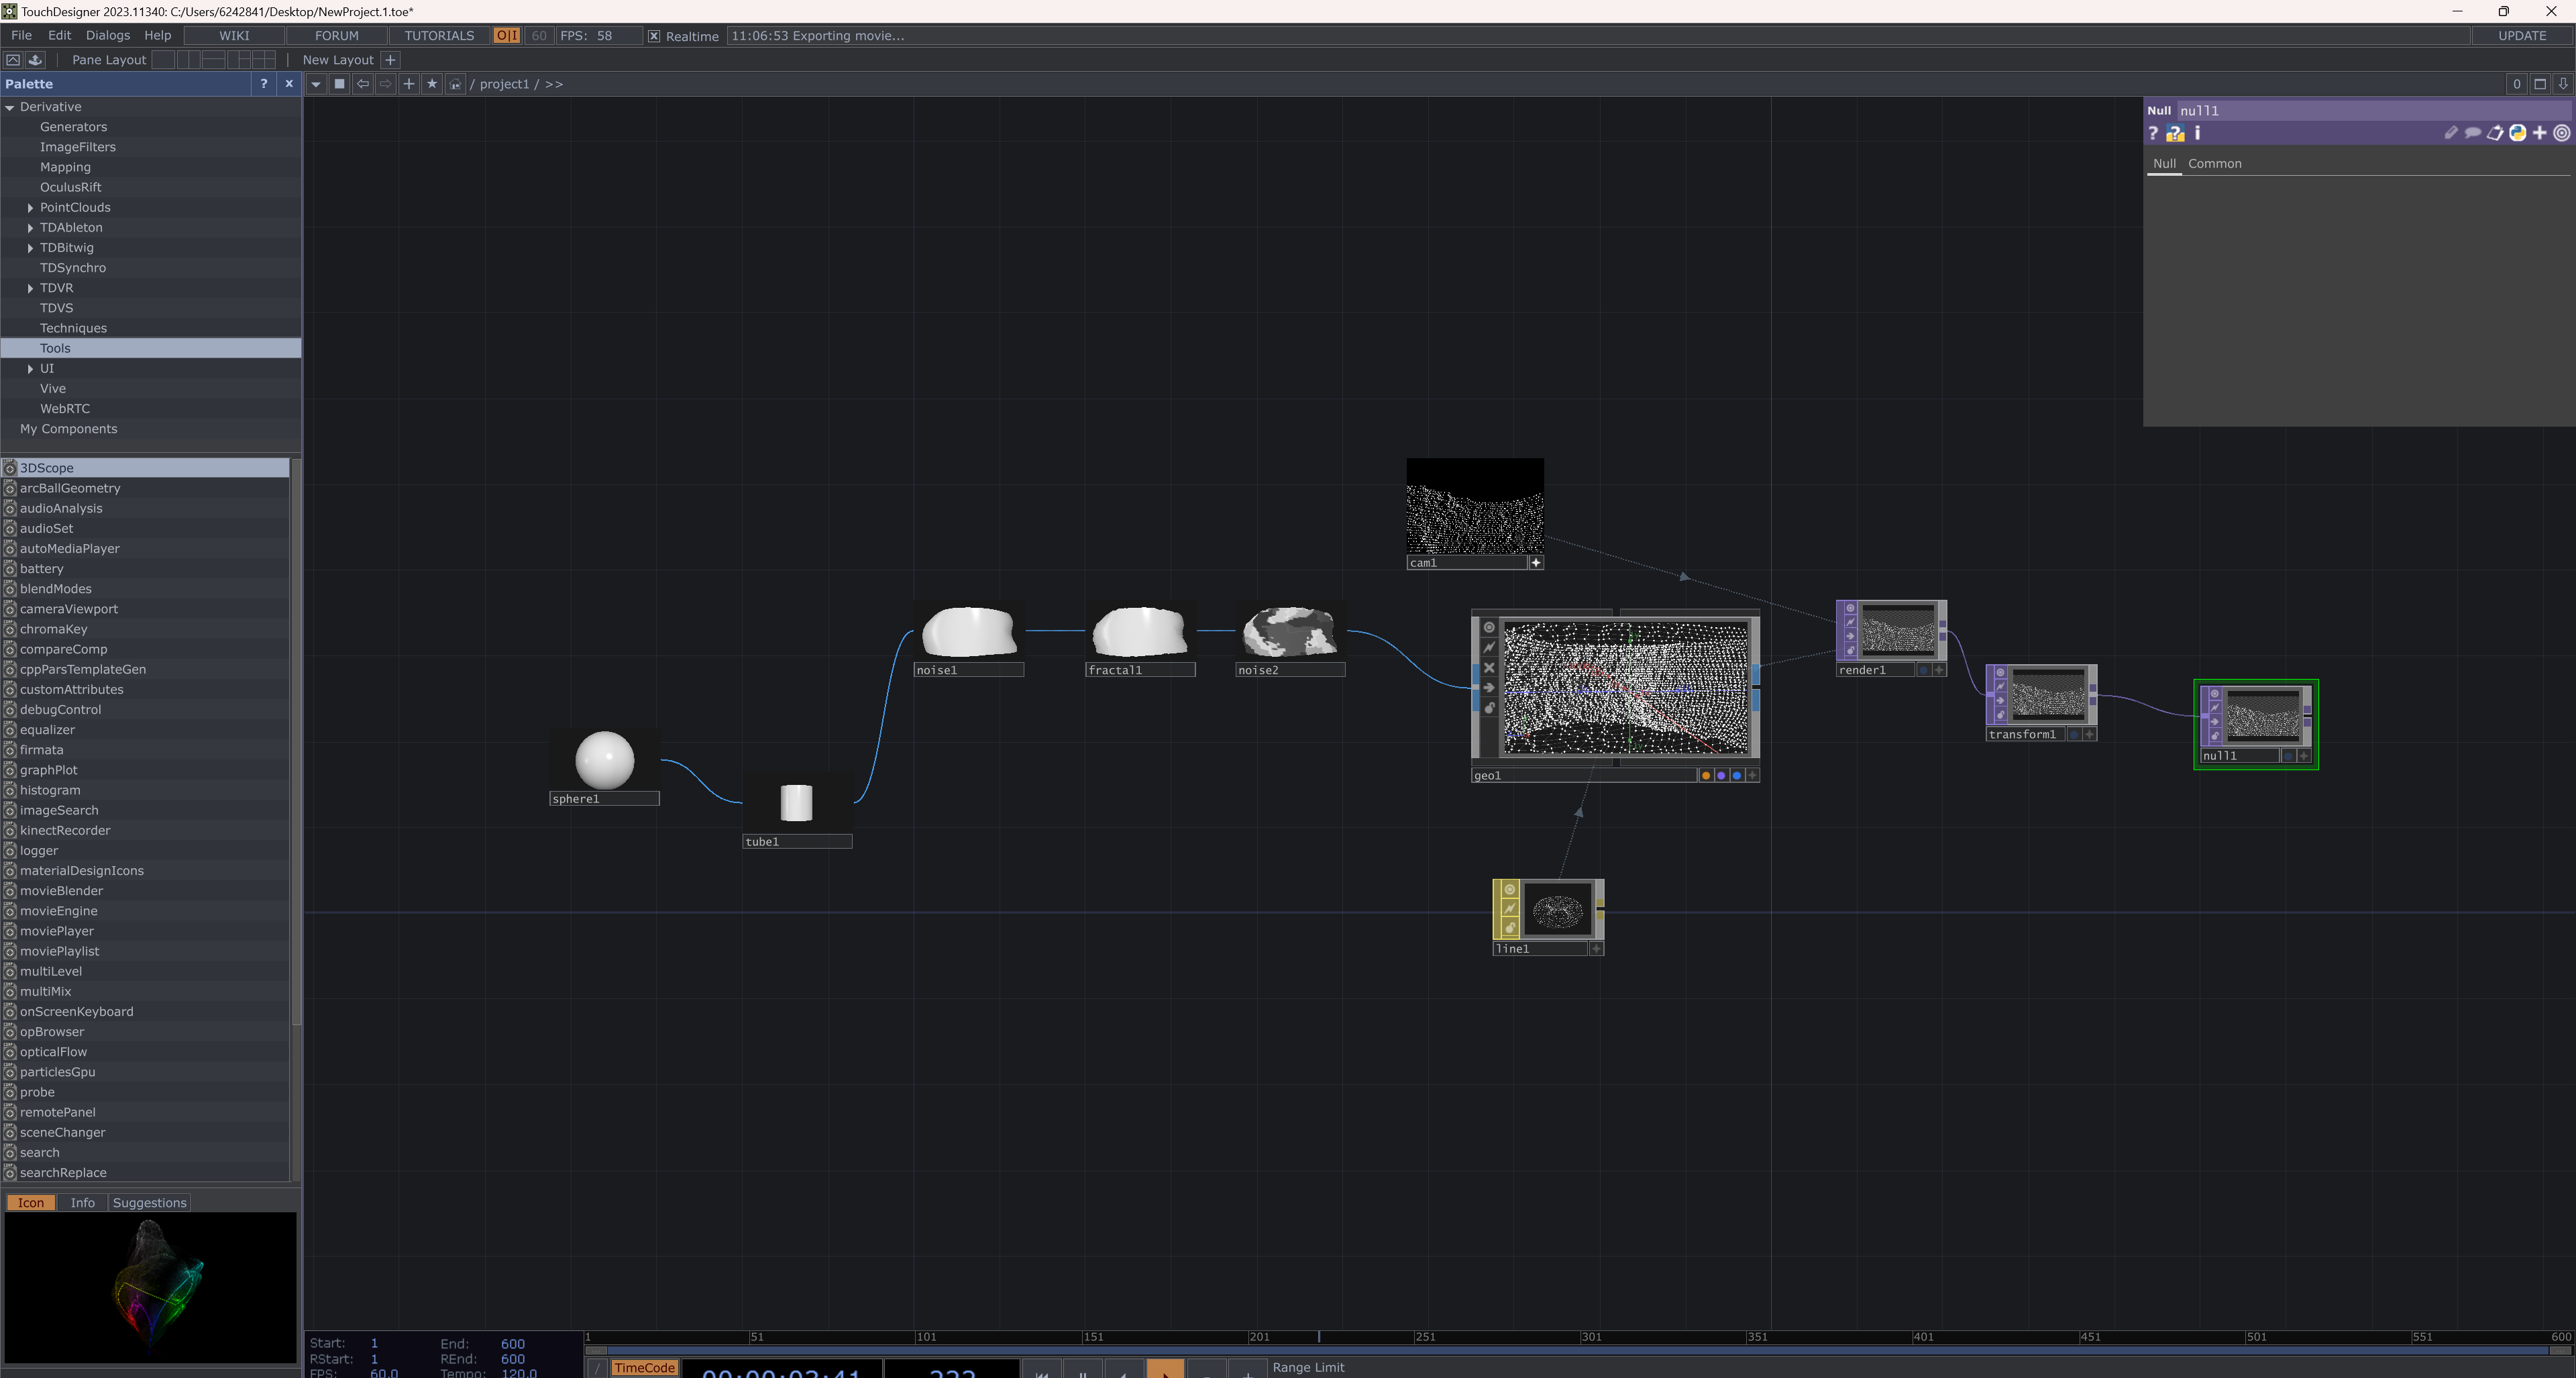The height and width of the screenshot is (1378, 2576).
Task: Click the home network icon in the path bar
Action: 455,84
